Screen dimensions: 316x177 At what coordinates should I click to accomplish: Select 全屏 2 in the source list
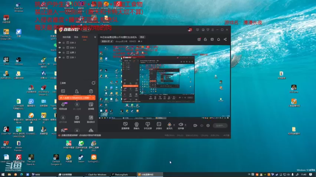coord(73,52)
